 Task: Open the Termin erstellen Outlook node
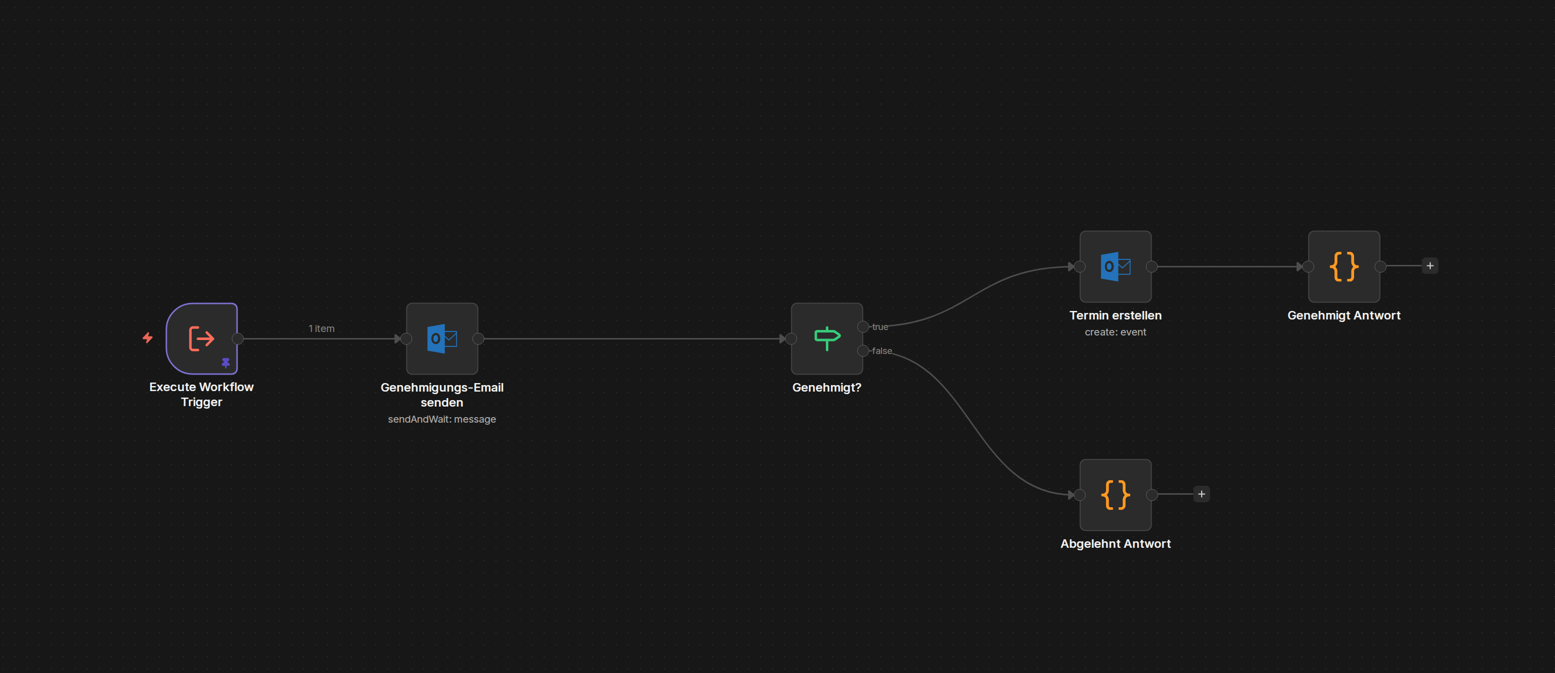tap(1115, 266)
